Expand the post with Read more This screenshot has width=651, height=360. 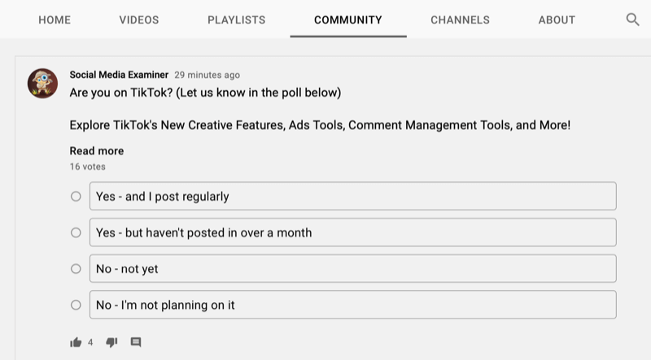coord(97,151)
